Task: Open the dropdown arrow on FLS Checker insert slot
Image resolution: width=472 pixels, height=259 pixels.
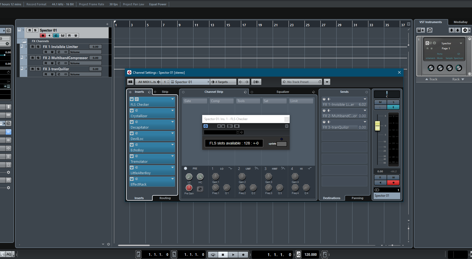Action: [173, 99]
